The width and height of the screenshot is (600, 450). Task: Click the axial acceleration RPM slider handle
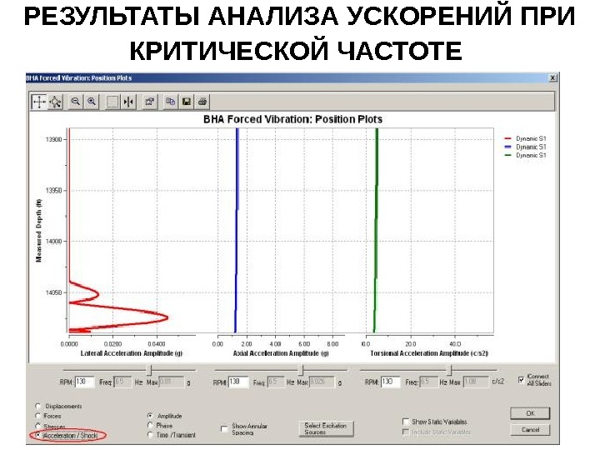[x=301, y=370]
